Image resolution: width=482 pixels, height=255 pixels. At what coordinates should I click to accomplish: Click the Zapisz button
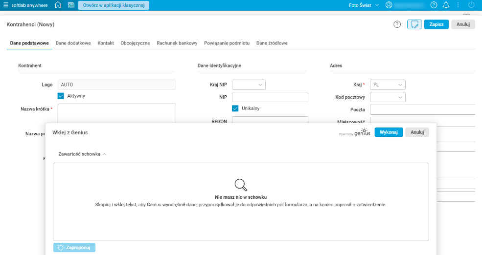[436, 24]
